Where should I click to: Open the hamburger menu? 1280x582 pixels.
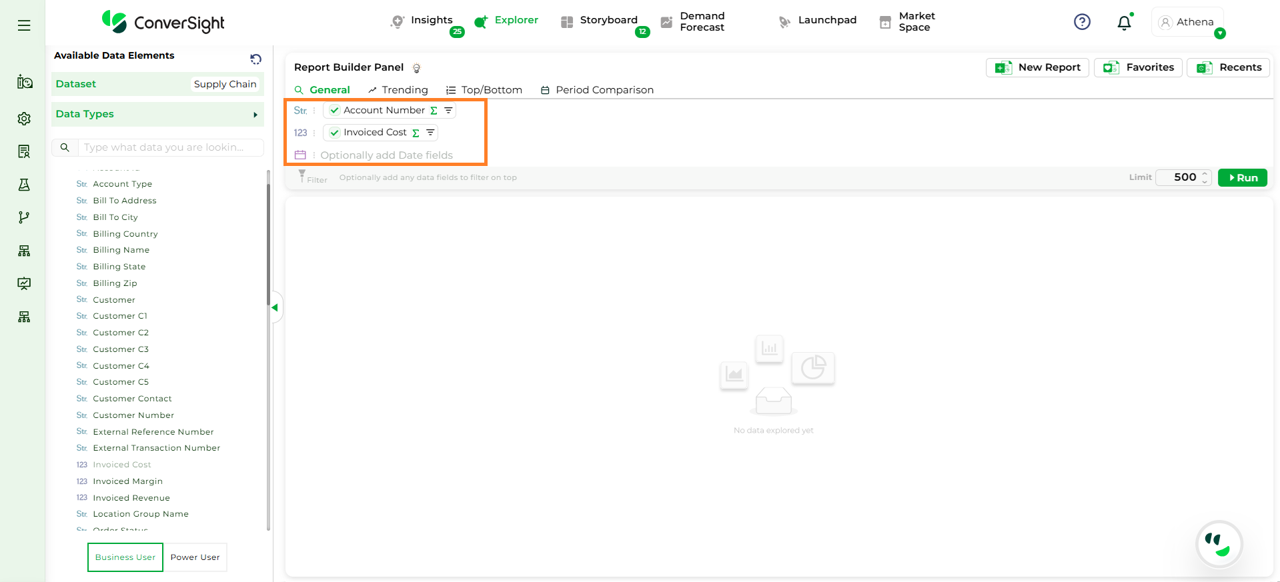coord(24,25)
